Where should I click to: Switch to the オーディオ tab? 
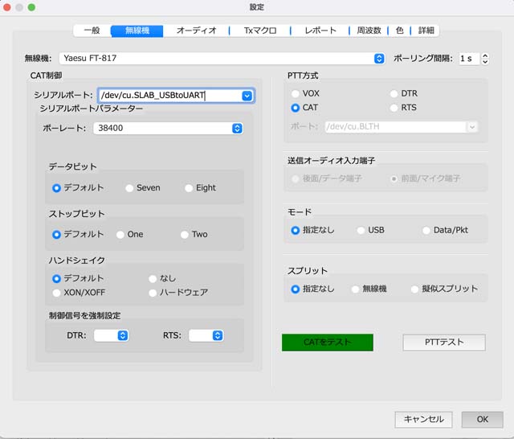click(x=196, y=31)
